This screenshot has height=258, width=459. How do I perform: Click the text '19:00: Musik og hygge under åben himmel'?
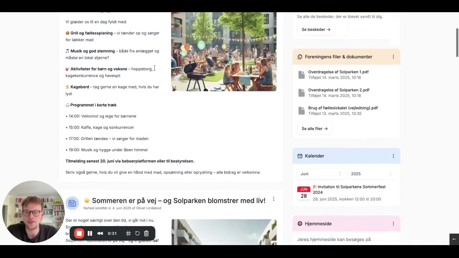coord(108,150)
